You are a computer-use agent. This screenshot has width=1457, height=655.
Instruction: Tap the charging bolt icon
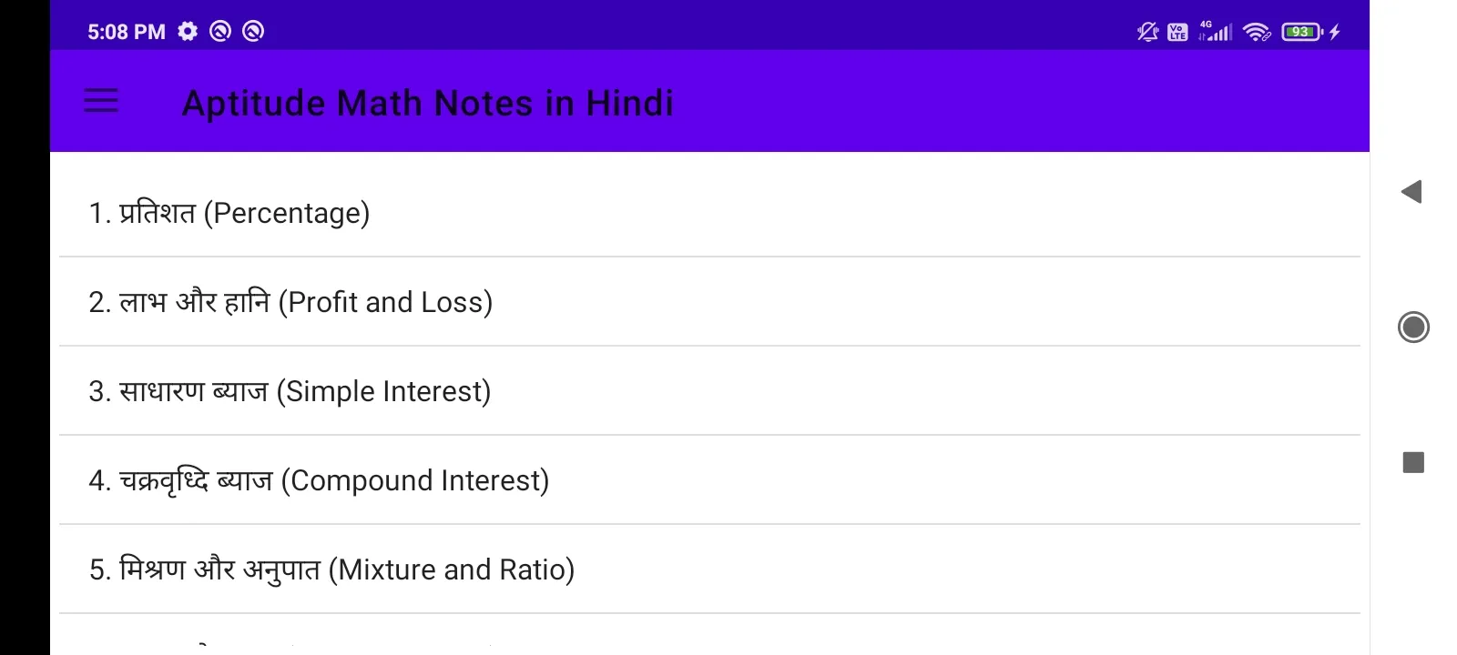[1335, 32]
